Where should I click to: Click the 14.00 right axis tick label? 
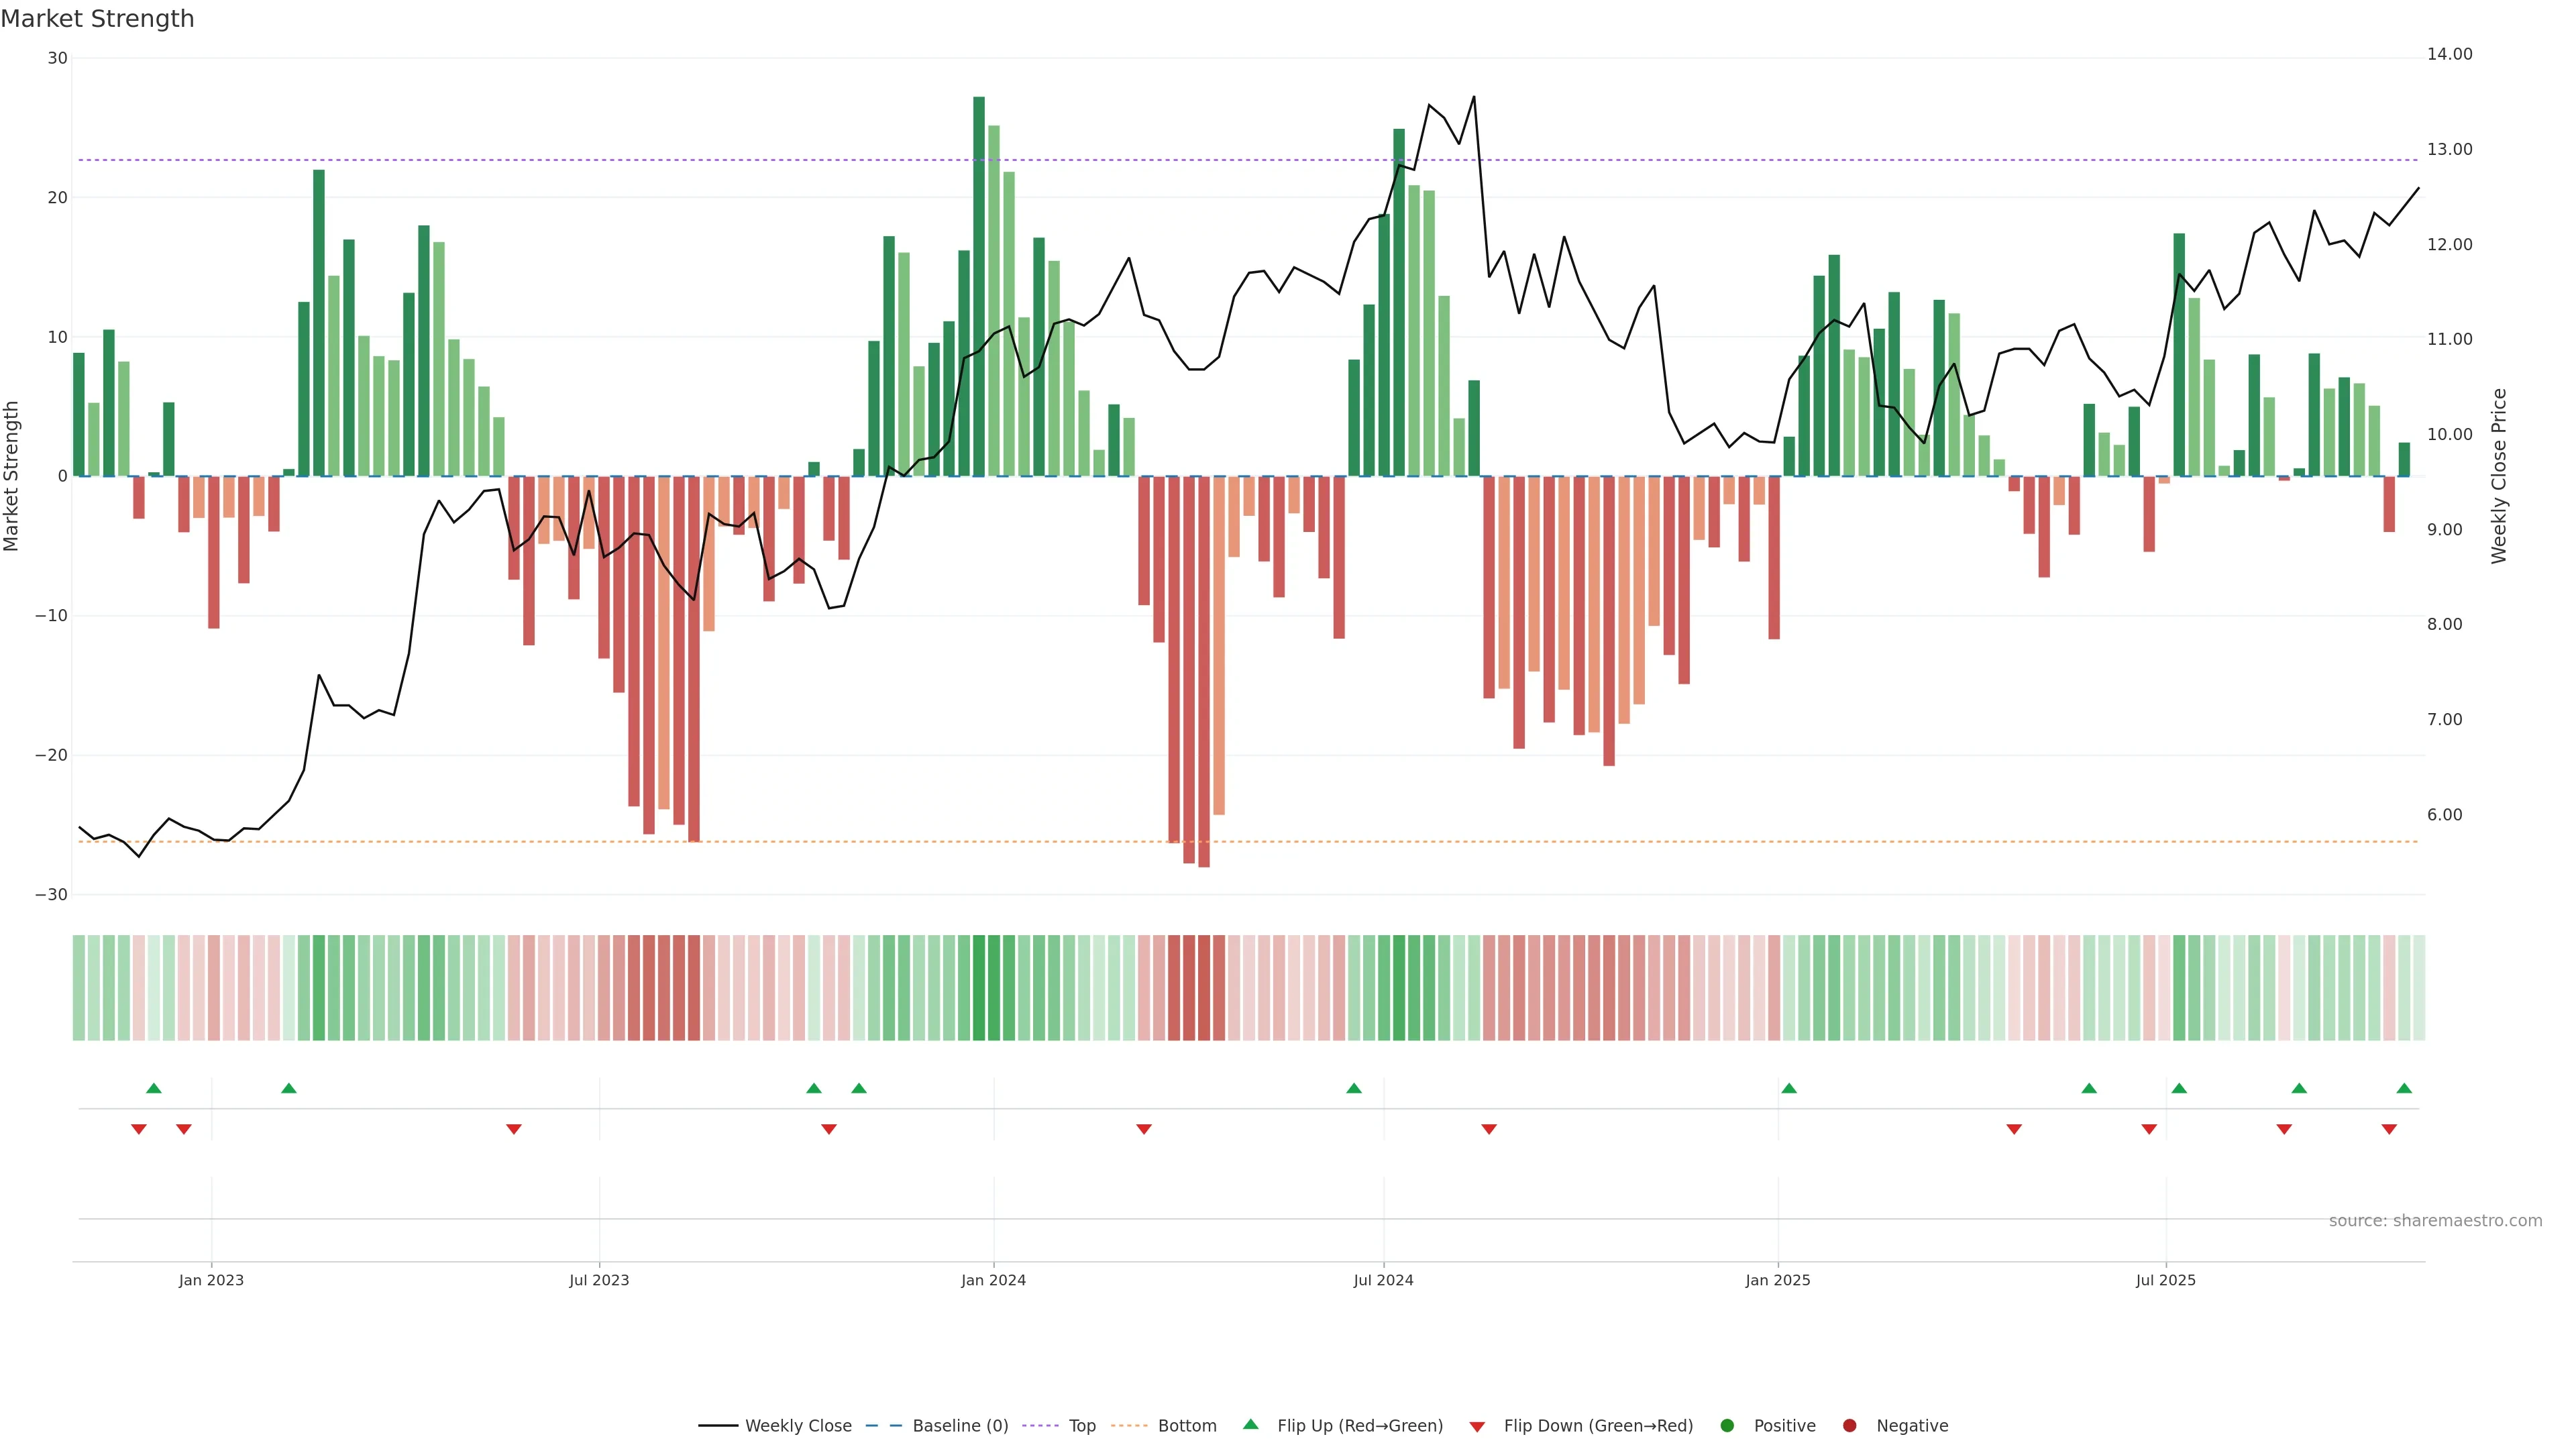[2449, 54]
